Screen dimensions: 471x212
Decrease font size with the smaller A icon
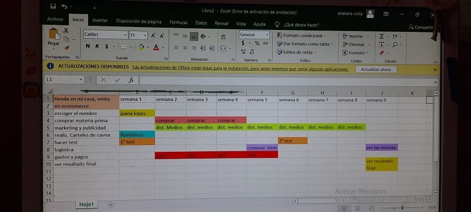[x=162, y=36]
